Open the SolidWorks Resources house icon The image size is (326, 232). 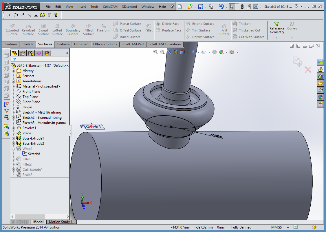(320, 69)
